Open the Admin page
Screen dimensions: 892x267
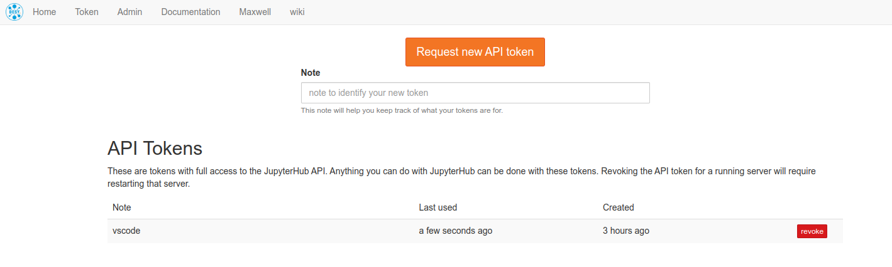[129, 12]
